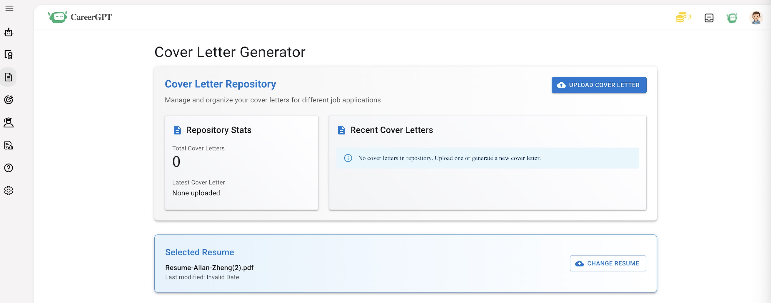This screenshot has width=771, height=303.
Task: Check remaining credits on coins badge
Action: pos(683,17)
